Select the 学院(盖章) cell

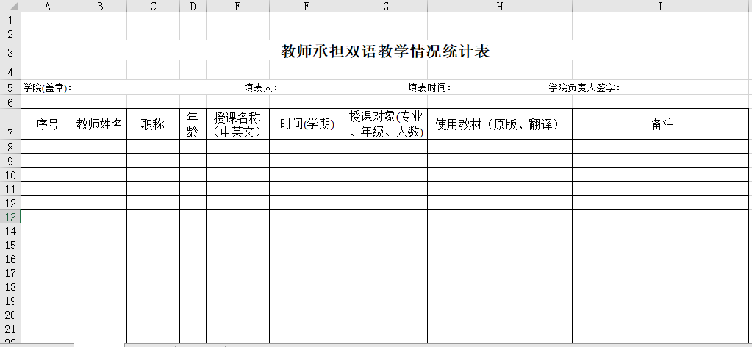(48, 87)
